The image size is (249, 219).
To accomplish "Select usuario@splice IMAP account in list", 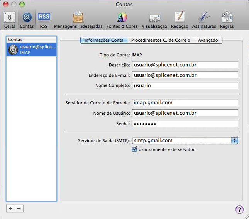I will [x=32, y=50].
